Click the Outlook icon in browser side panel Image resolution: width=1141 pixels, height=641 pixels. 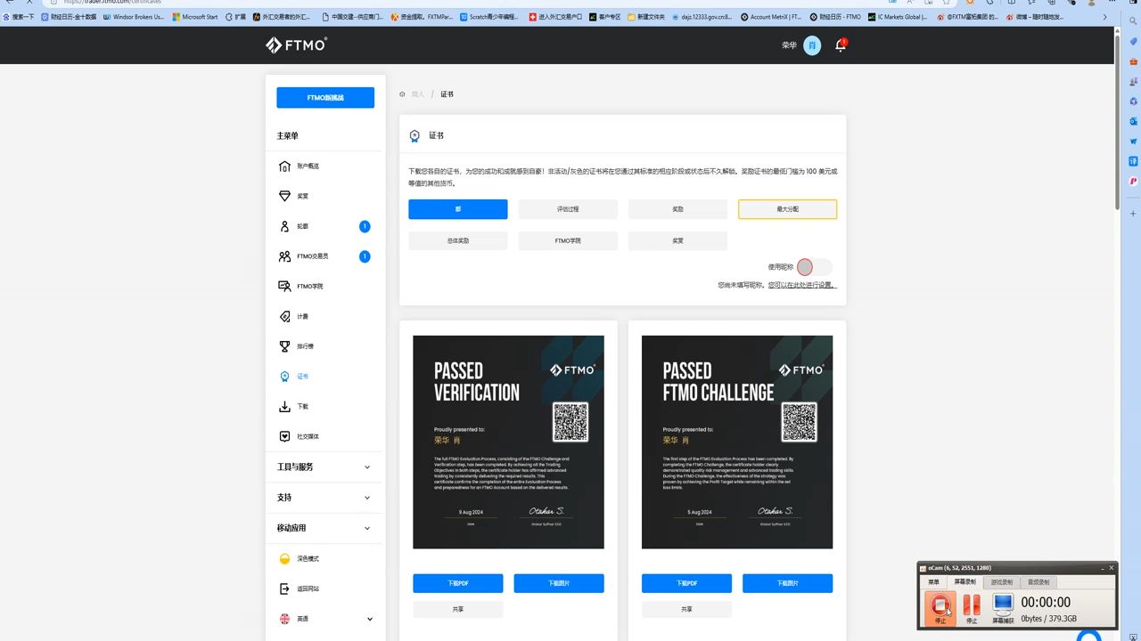[x=1134, y=121]
